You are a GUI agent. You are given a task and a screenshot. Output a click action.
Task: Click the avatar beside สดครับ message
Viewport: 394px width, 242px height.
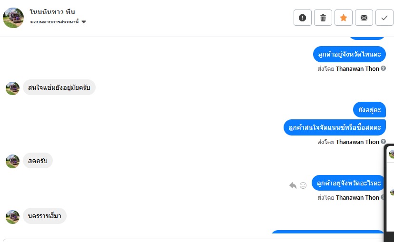point(12,161)
